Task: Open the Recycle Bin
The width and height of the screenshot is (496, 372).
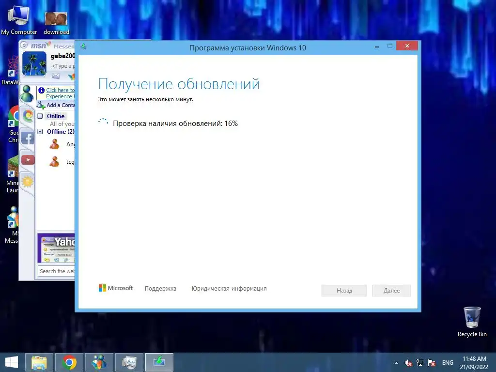Action: pyautogui.click(x=472, y=322)
